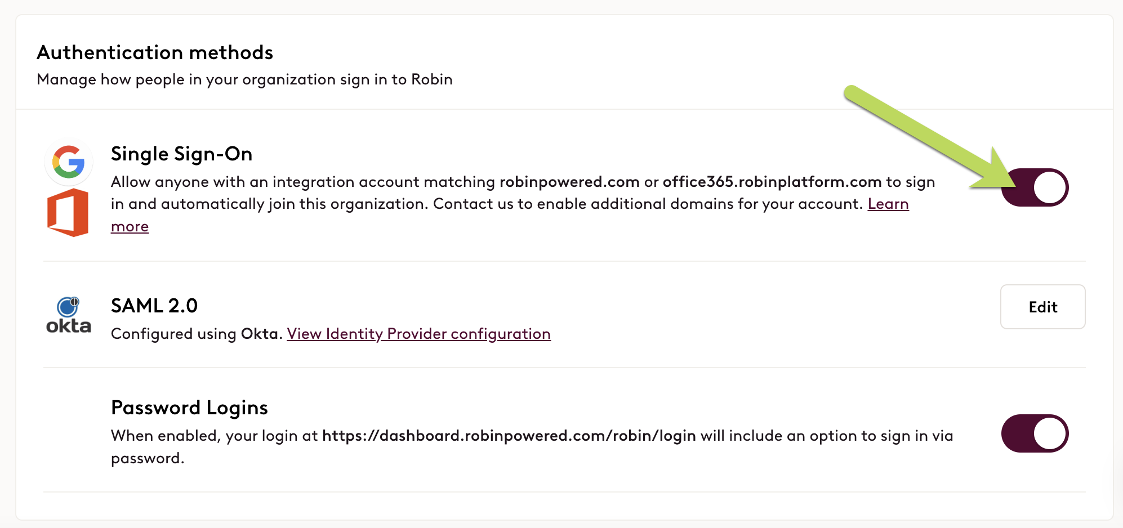Open the Learn more link
Image resolution: width=1123 pixels, height=528 pixels.
click(888, 204)
